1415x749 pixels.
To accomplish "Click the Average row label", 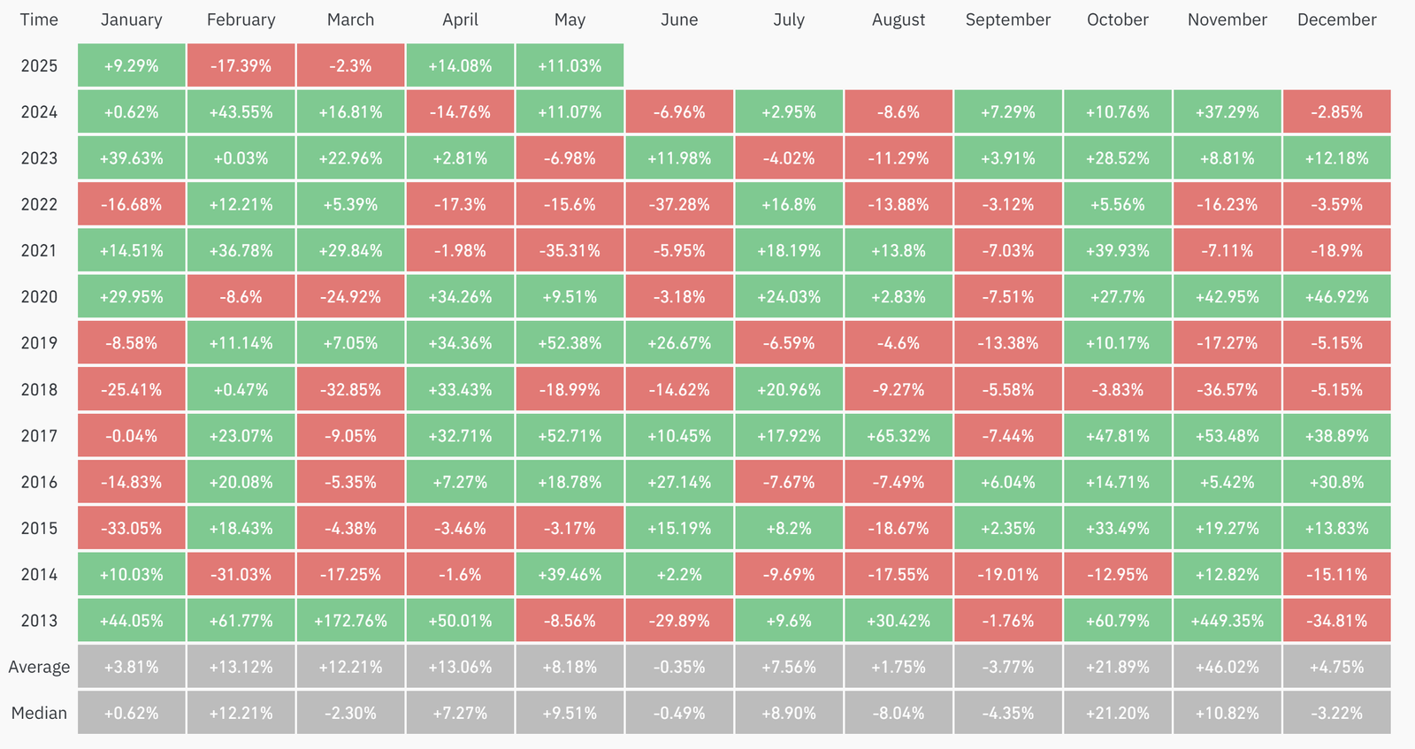I will 39,667.
